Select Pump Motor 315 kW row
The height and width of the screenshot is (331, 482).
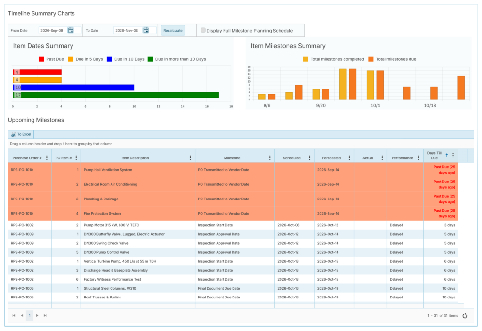(233, 225)
